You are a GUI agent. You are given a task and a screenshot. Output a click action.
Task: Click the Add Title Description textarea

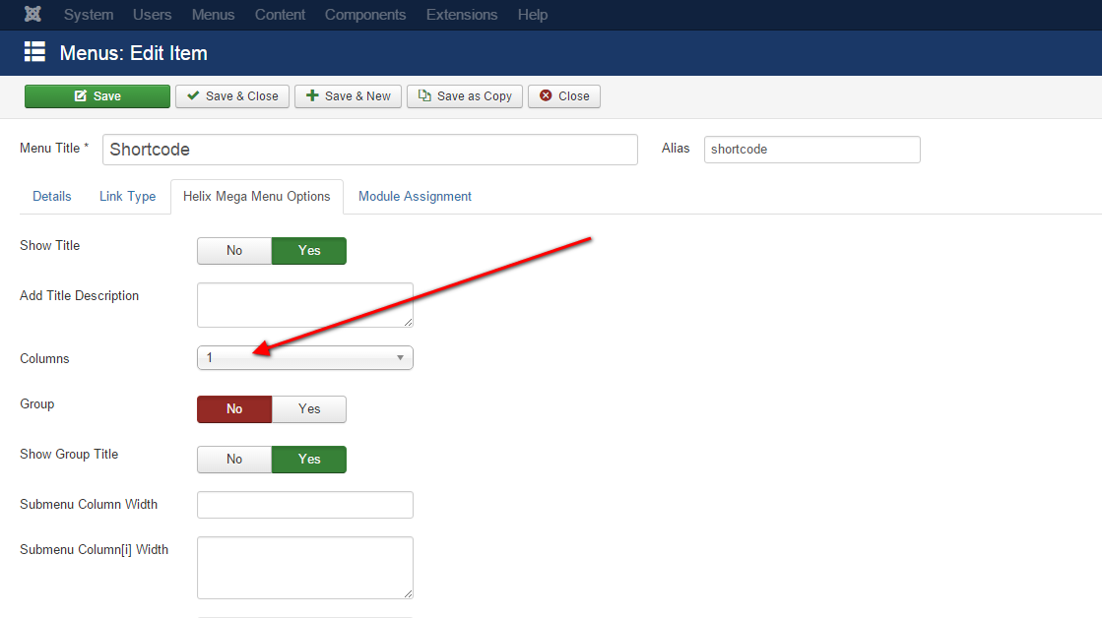(305, 305)
